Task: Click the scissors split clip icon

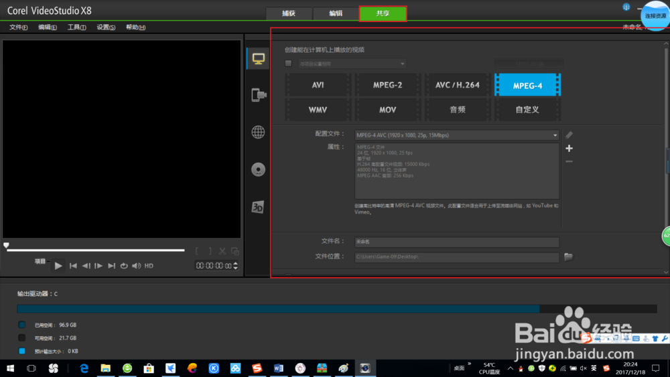Action: pos(222,251)
